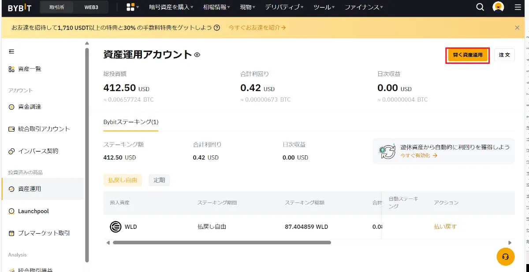Image resolution: width=529 pixels, height=272 pixels.
Task: Open プレマーケット取引 in sidebar
Action: click(x=44, y=233)
